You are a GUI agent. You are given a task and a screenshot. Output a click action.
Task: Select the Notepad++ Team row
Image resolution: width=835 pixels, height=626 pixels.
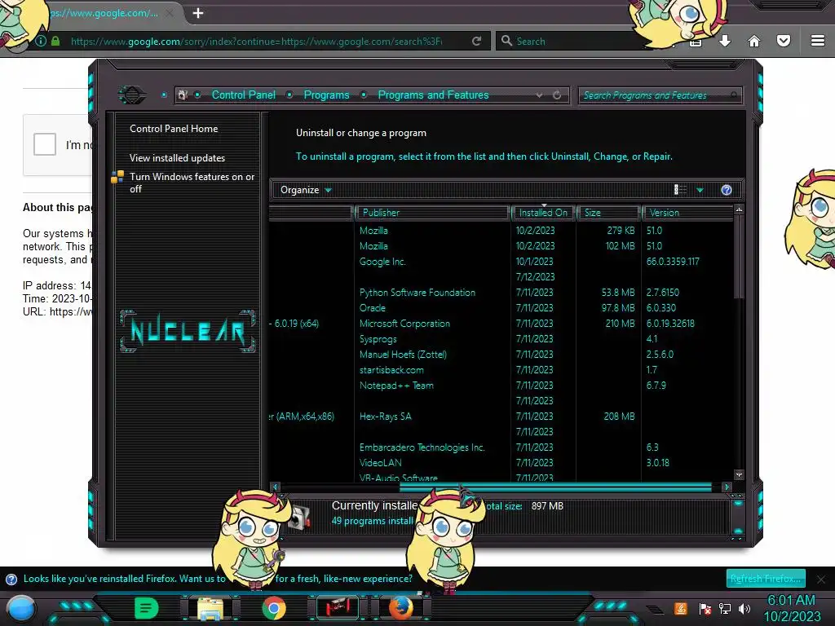point(501,385)
